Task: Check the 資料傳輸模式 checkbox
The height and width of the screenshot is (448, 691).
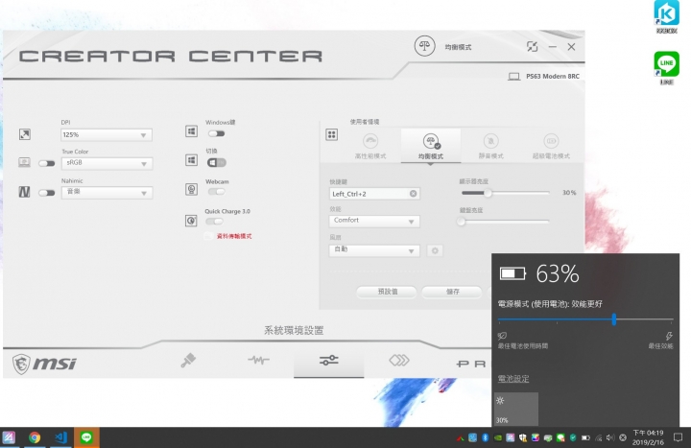Action: [x=208, y=236]
